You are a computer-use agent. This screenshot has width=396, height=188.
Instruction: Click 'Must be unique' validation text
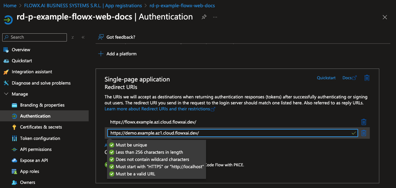coord(131,145)
